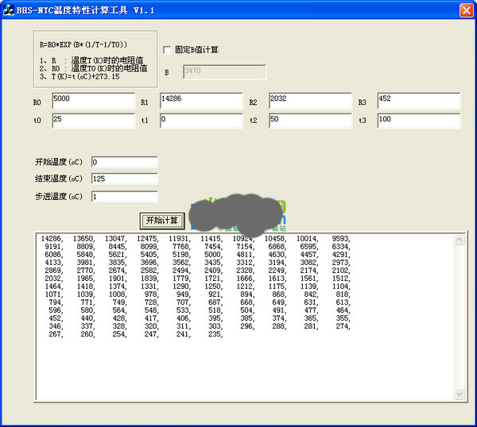Viewport: 477px width, 427px height.
Task: Click the t2 input field showing 50
Action: 310,121
